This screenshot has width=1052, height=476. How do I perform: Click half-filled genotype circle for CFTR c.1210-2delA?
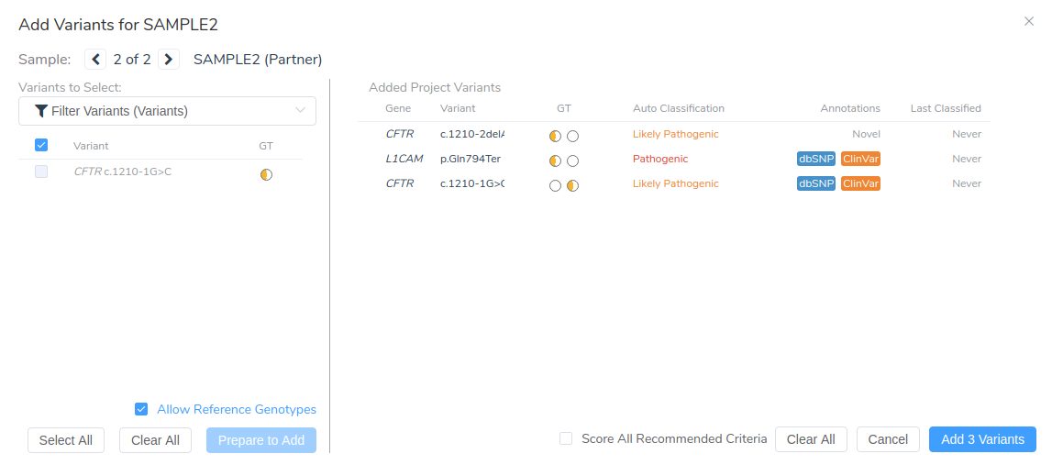point(555,136)
